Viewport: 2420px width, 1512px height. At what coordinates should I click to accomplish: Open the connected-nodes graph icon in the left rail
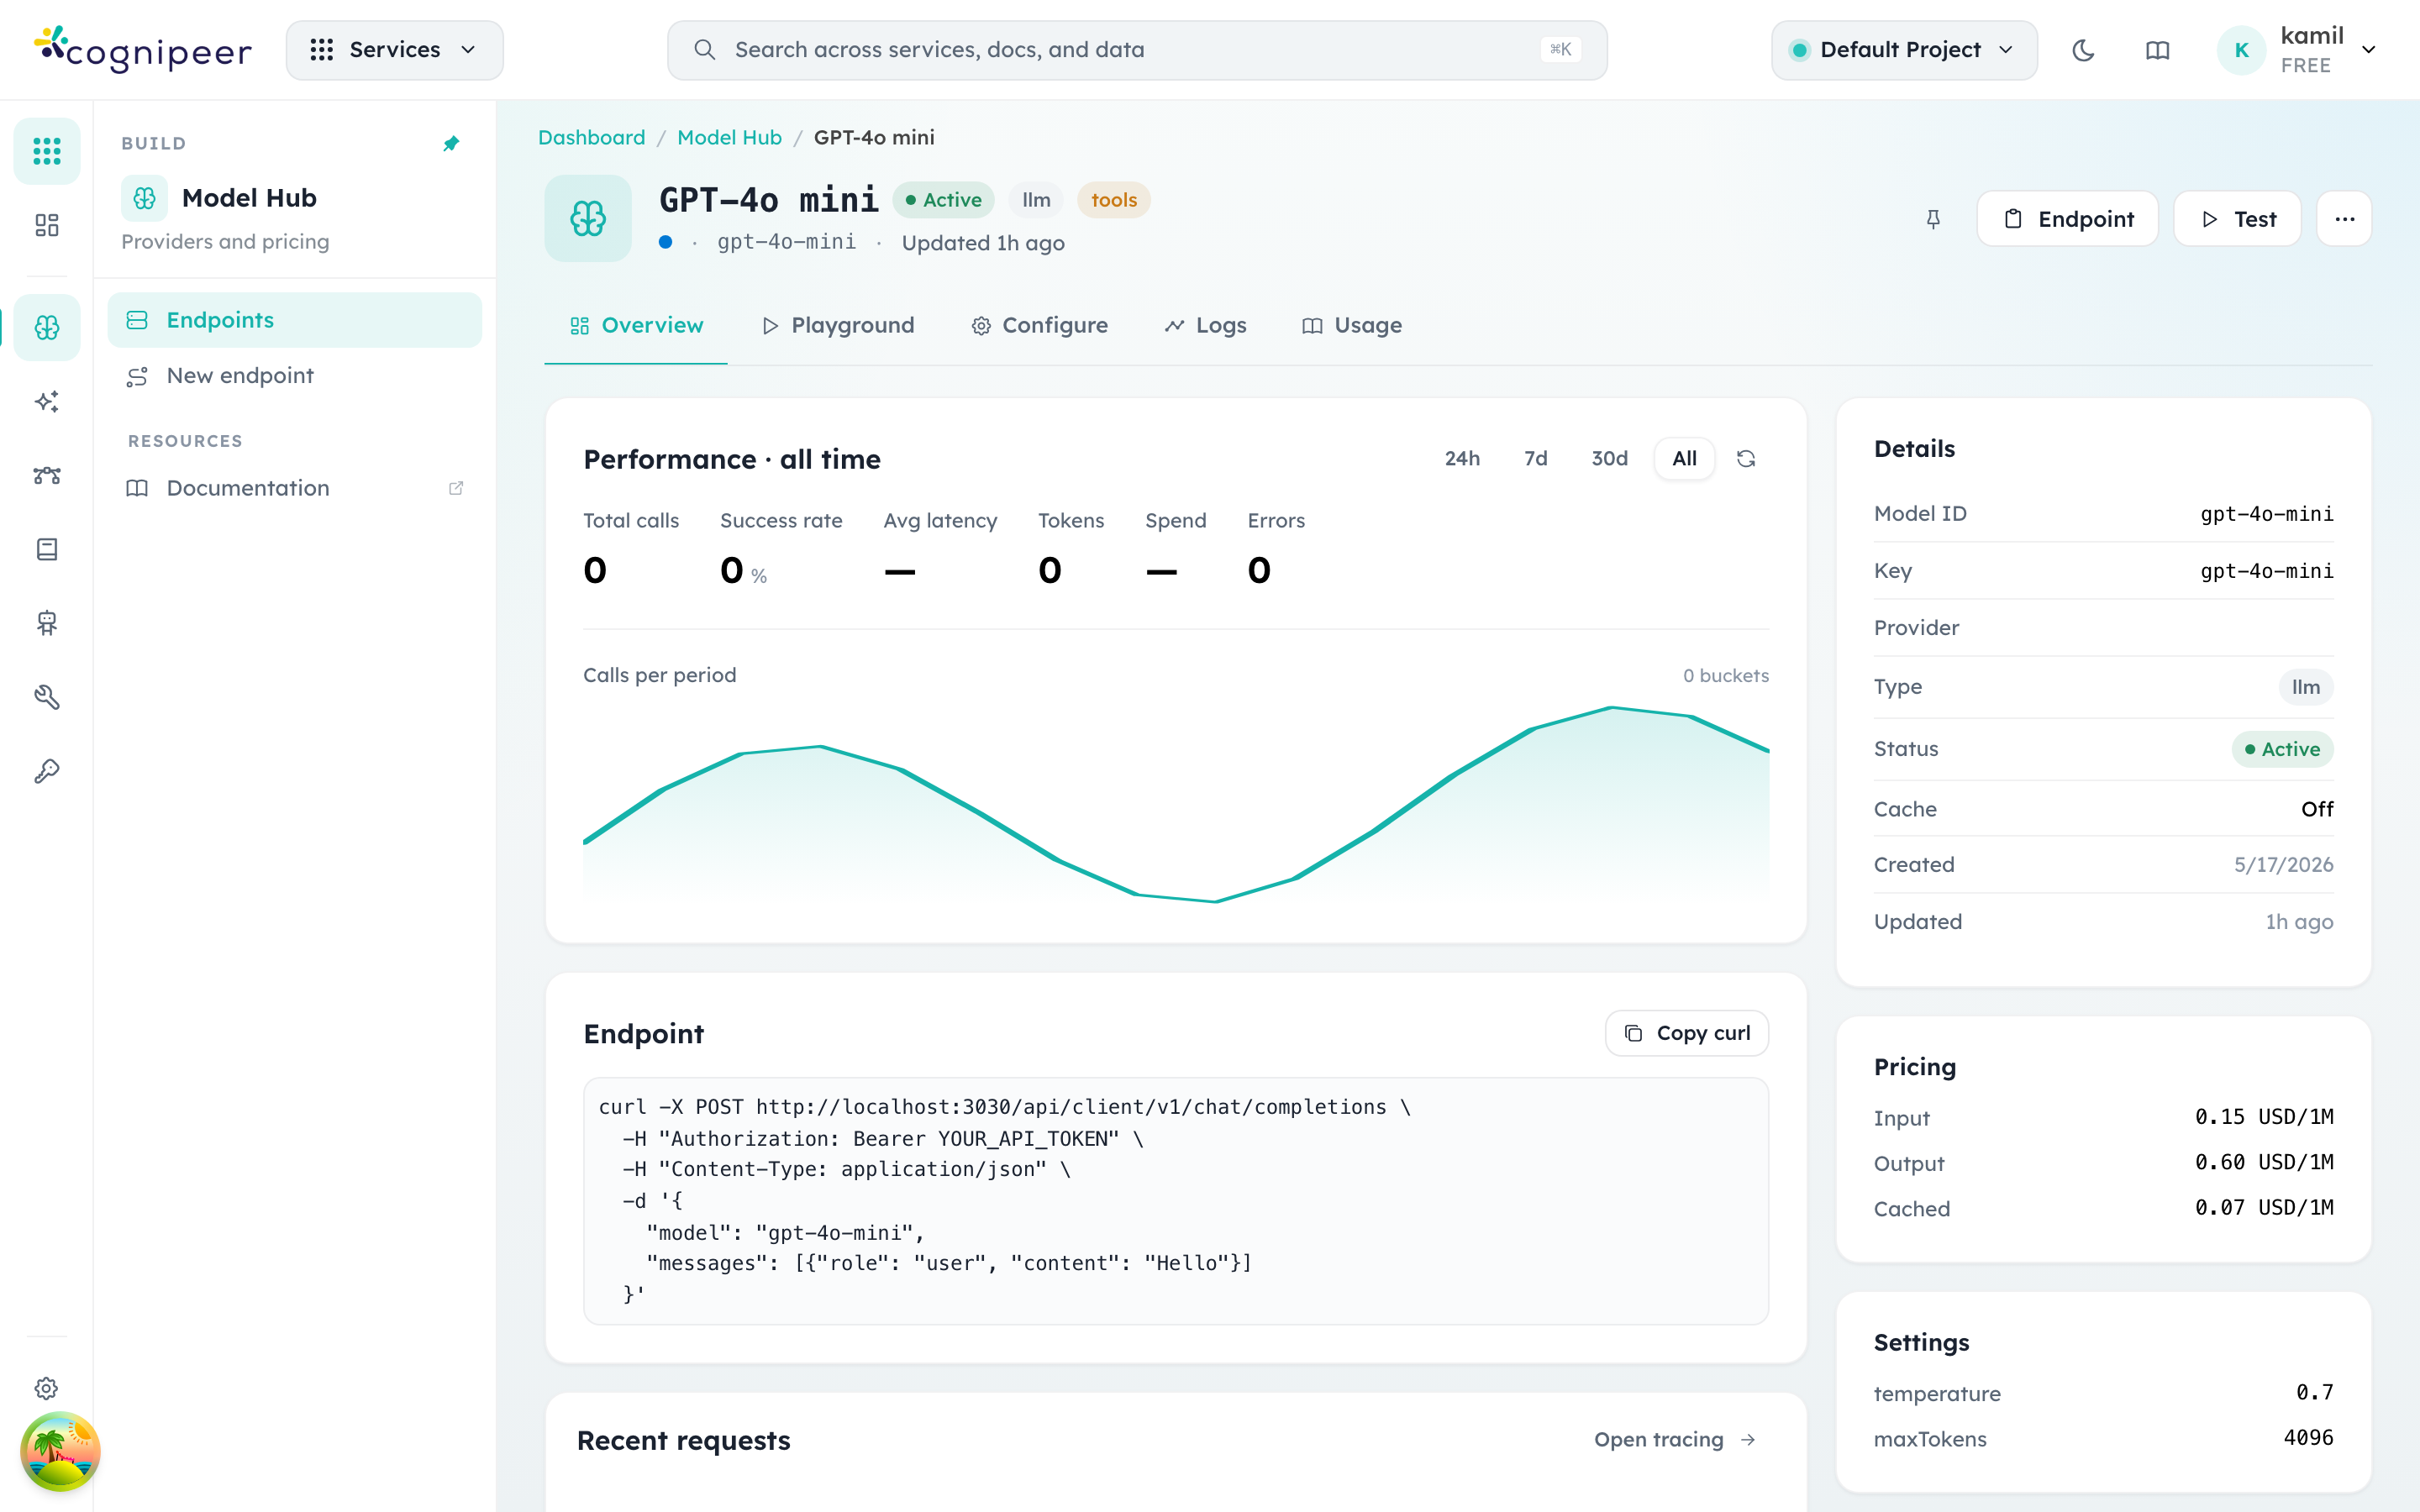[47, 475]
